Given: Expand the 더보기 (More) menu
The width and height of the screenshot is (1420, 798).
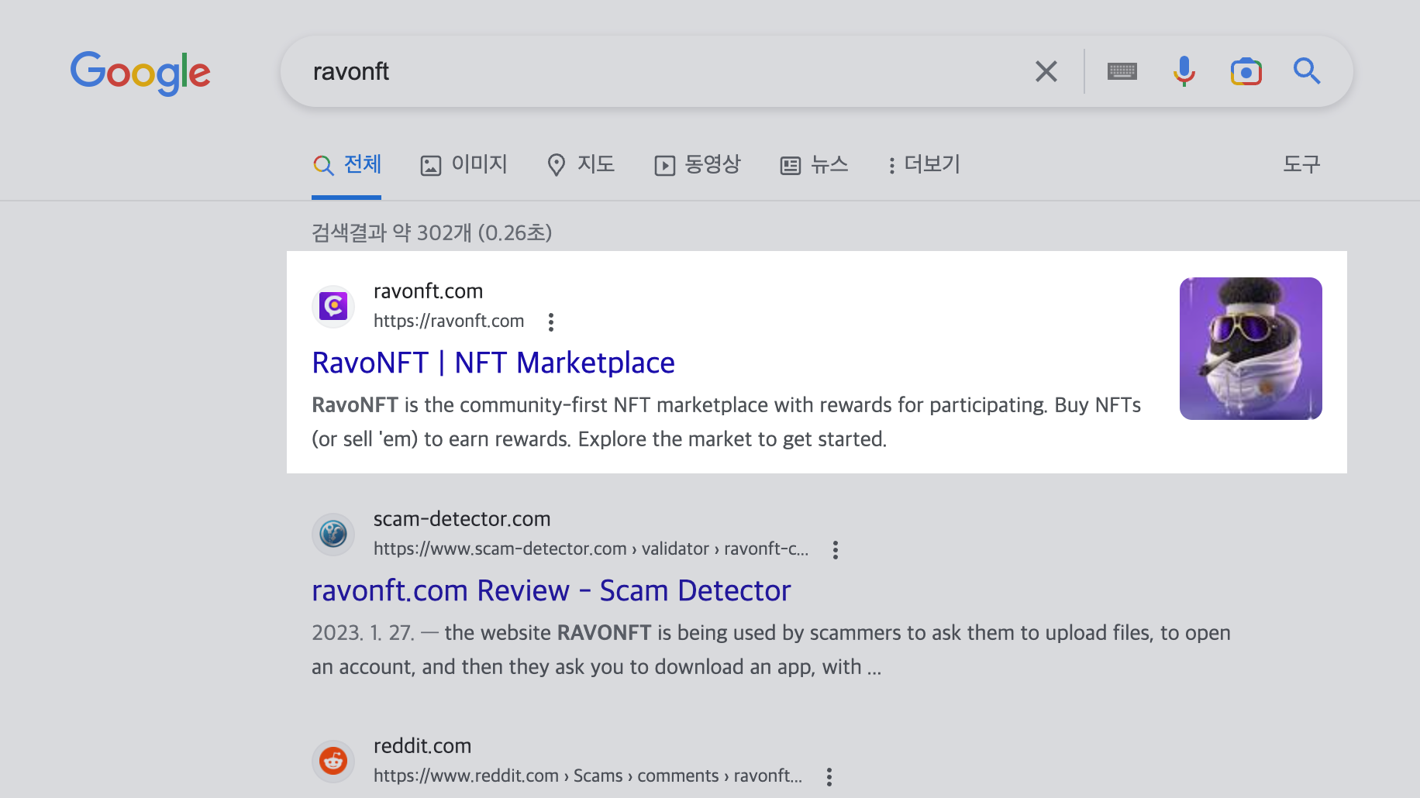Looking at the screenshot, I should tap(924, 164).
